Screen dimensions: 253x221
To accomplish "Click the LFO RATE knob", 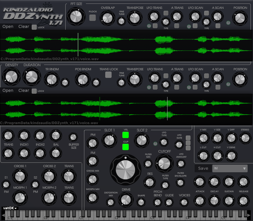I will click(179, 145).
